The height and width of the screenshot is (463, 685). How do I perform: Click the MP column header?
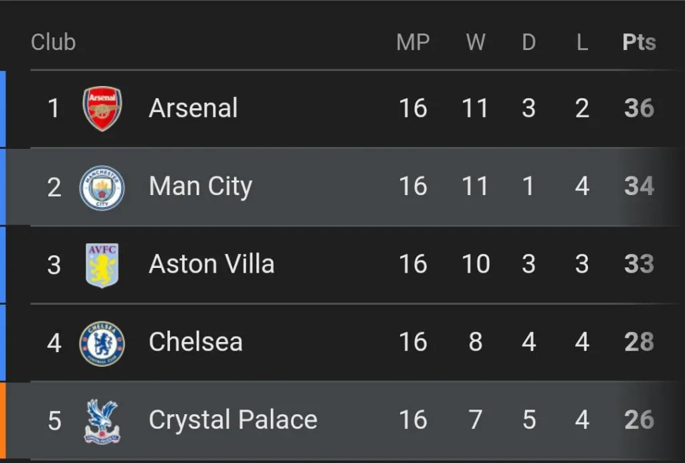(413, 41)
